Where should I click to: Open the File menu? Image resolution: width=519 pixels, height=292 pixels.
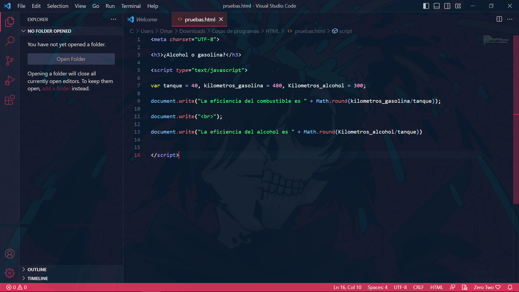click(21, 6)
